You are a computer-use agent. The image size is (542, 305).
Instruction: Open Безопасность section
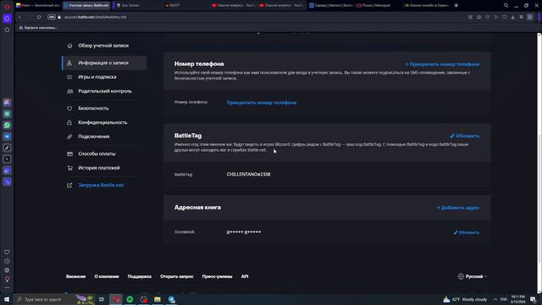tap(93, 108)
